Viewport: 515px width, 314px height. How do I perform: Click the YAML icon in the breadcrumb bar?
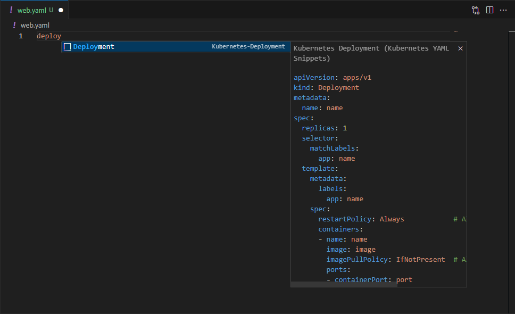click(x=14, y=25)
